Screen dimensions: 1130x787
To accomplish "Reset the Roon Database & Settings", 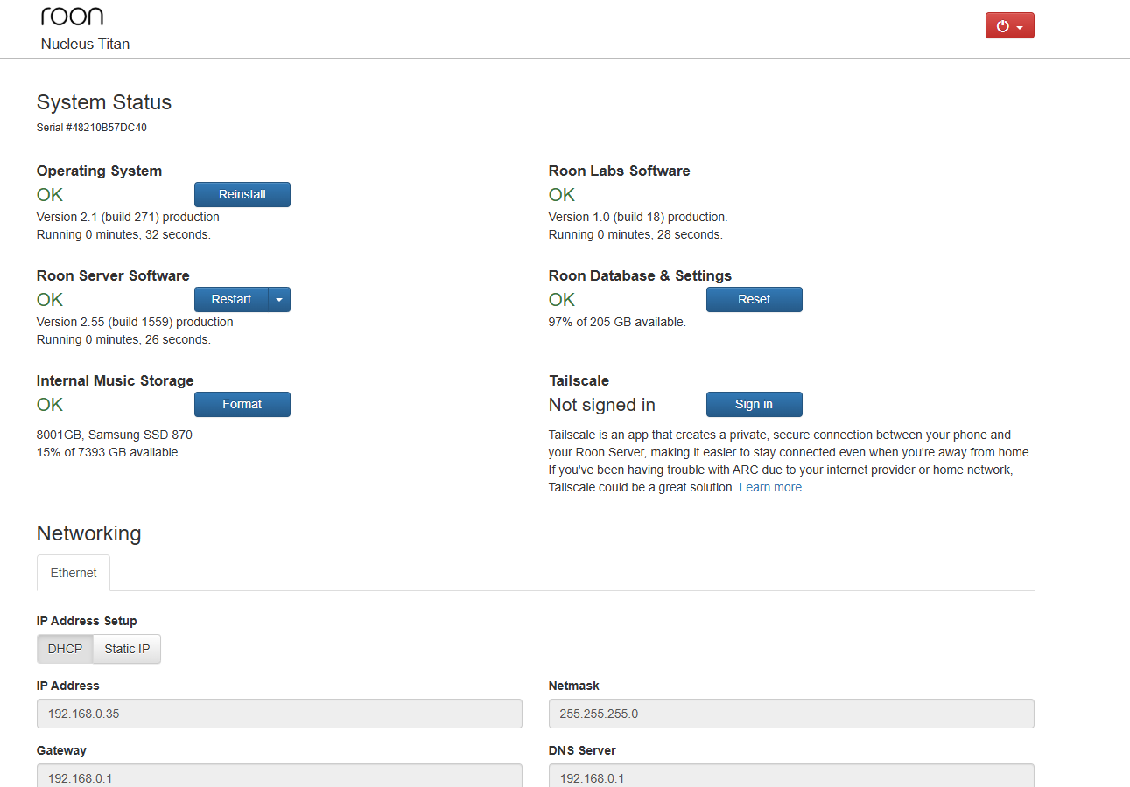I will (754, 299).
